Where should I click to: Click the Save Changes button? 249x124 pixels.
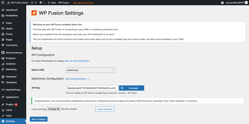pos(39,119)
